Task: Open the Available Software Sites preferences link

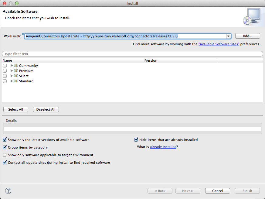Action: tap(219, 43)
